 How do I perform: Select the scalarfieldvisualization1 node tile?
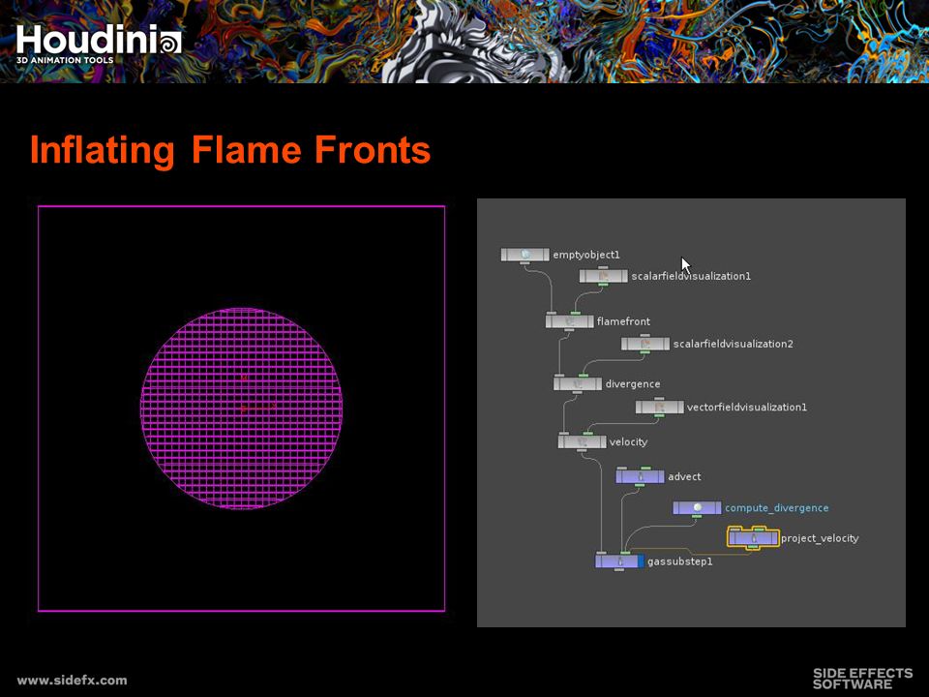coord(603,276)
